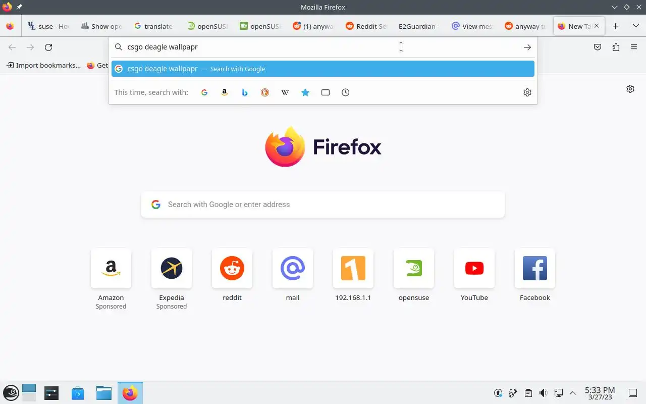Screen dimensions: 646x404
Task: Select 'csgo deagle wallpapr' Search with Google suggestion
Action: 323,69
